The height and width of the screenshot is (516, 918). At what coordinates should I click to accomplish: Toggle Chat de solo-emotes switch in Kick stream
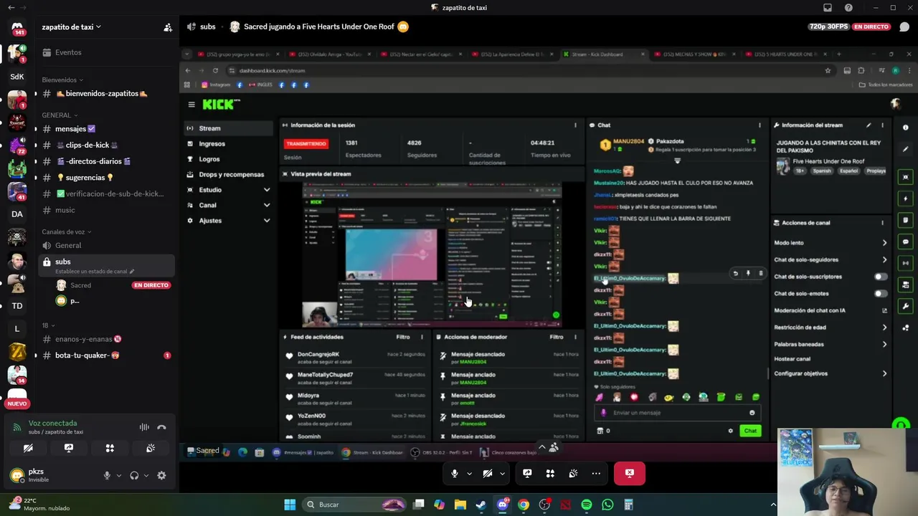point(880,293)
